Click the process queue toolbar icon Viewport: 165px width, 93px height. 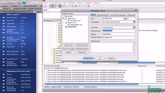(67, 6)
